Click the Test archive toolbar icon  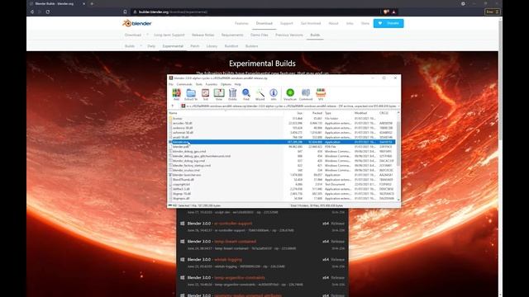[206, 94]
